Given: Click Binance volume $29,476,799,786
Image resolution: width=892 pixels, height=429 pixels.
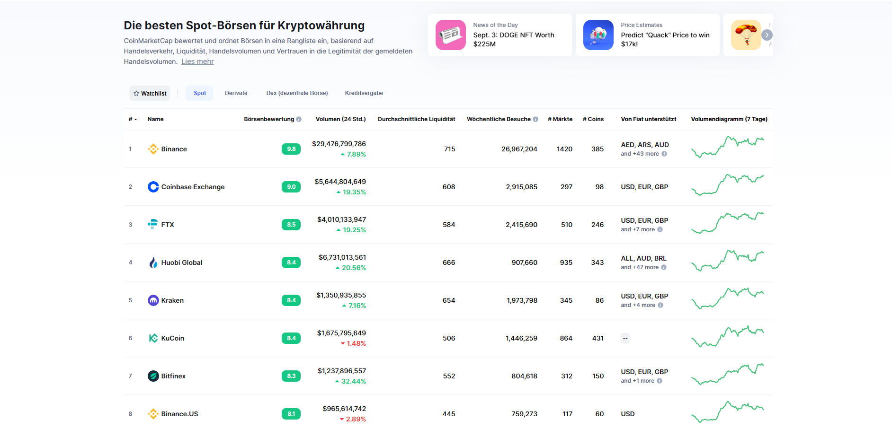Looking at the screenshot, I should 339,144.
